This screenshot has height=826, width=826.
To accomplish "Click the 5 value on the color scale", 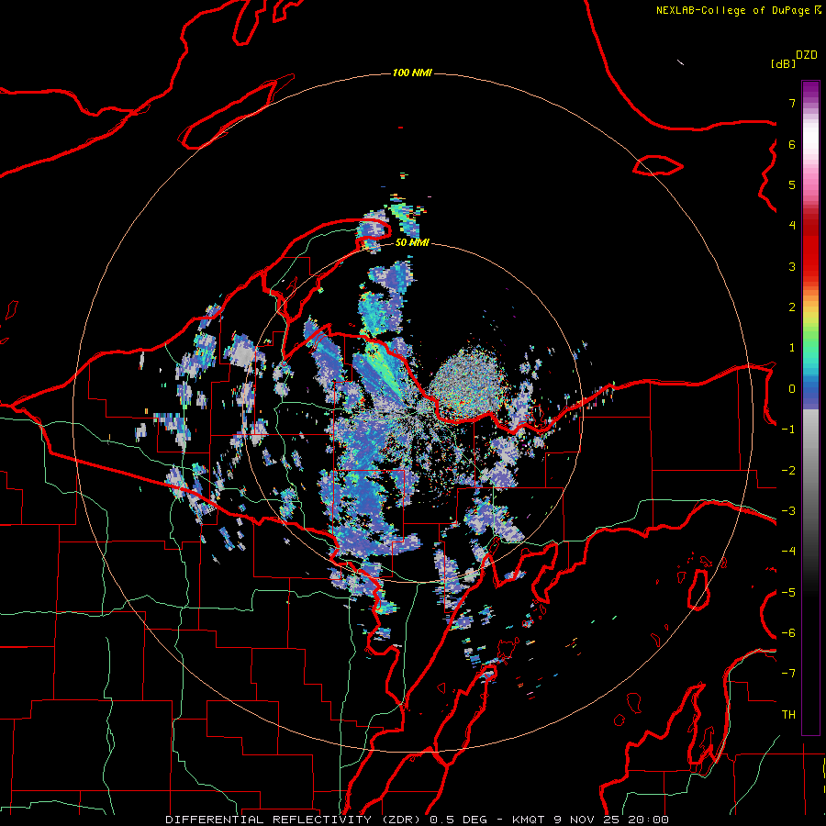I will point(792,184).
